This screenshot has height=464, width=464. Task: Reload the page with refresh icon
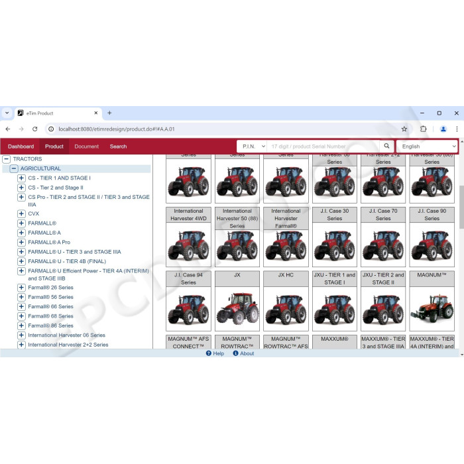click(35, 129)
